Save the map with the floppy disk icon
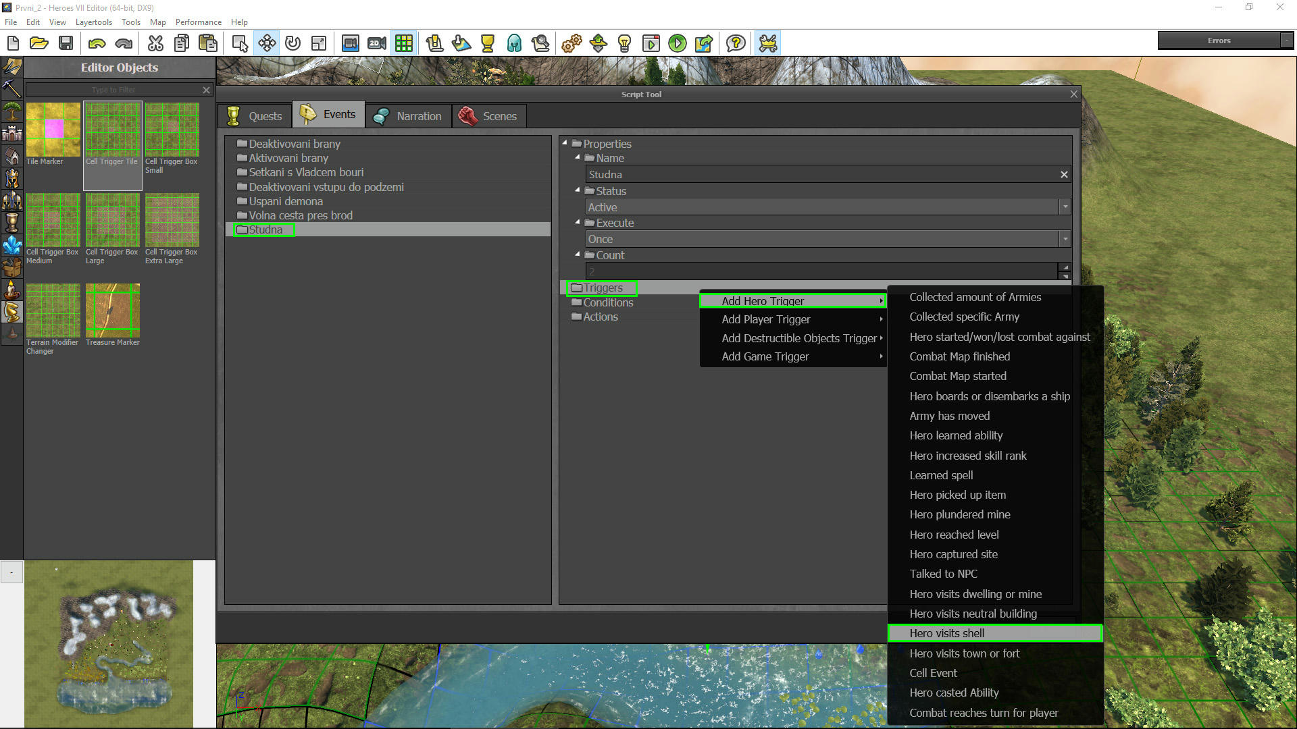The image size is (1297, 729). pyautogui.click(x=66, y=44)
